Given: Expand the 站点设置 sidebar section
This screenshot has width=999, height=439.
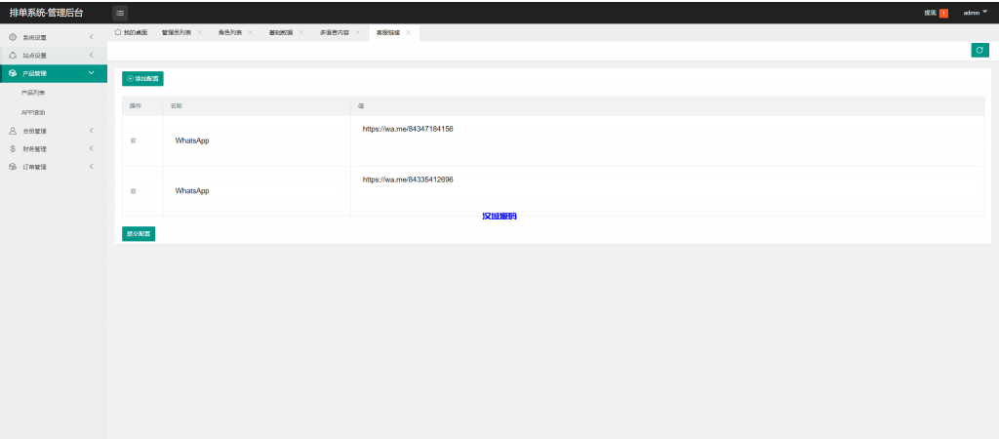Looking at the screenshot, I should [54, 55].
